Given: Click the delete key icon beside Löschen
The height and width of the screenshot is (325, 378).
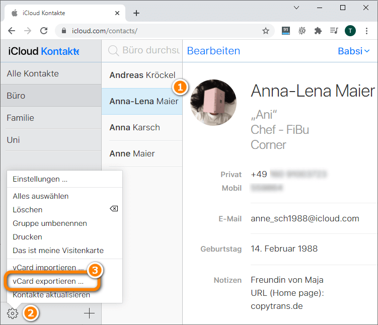Looking at the screenshot, I should (114, 208).
